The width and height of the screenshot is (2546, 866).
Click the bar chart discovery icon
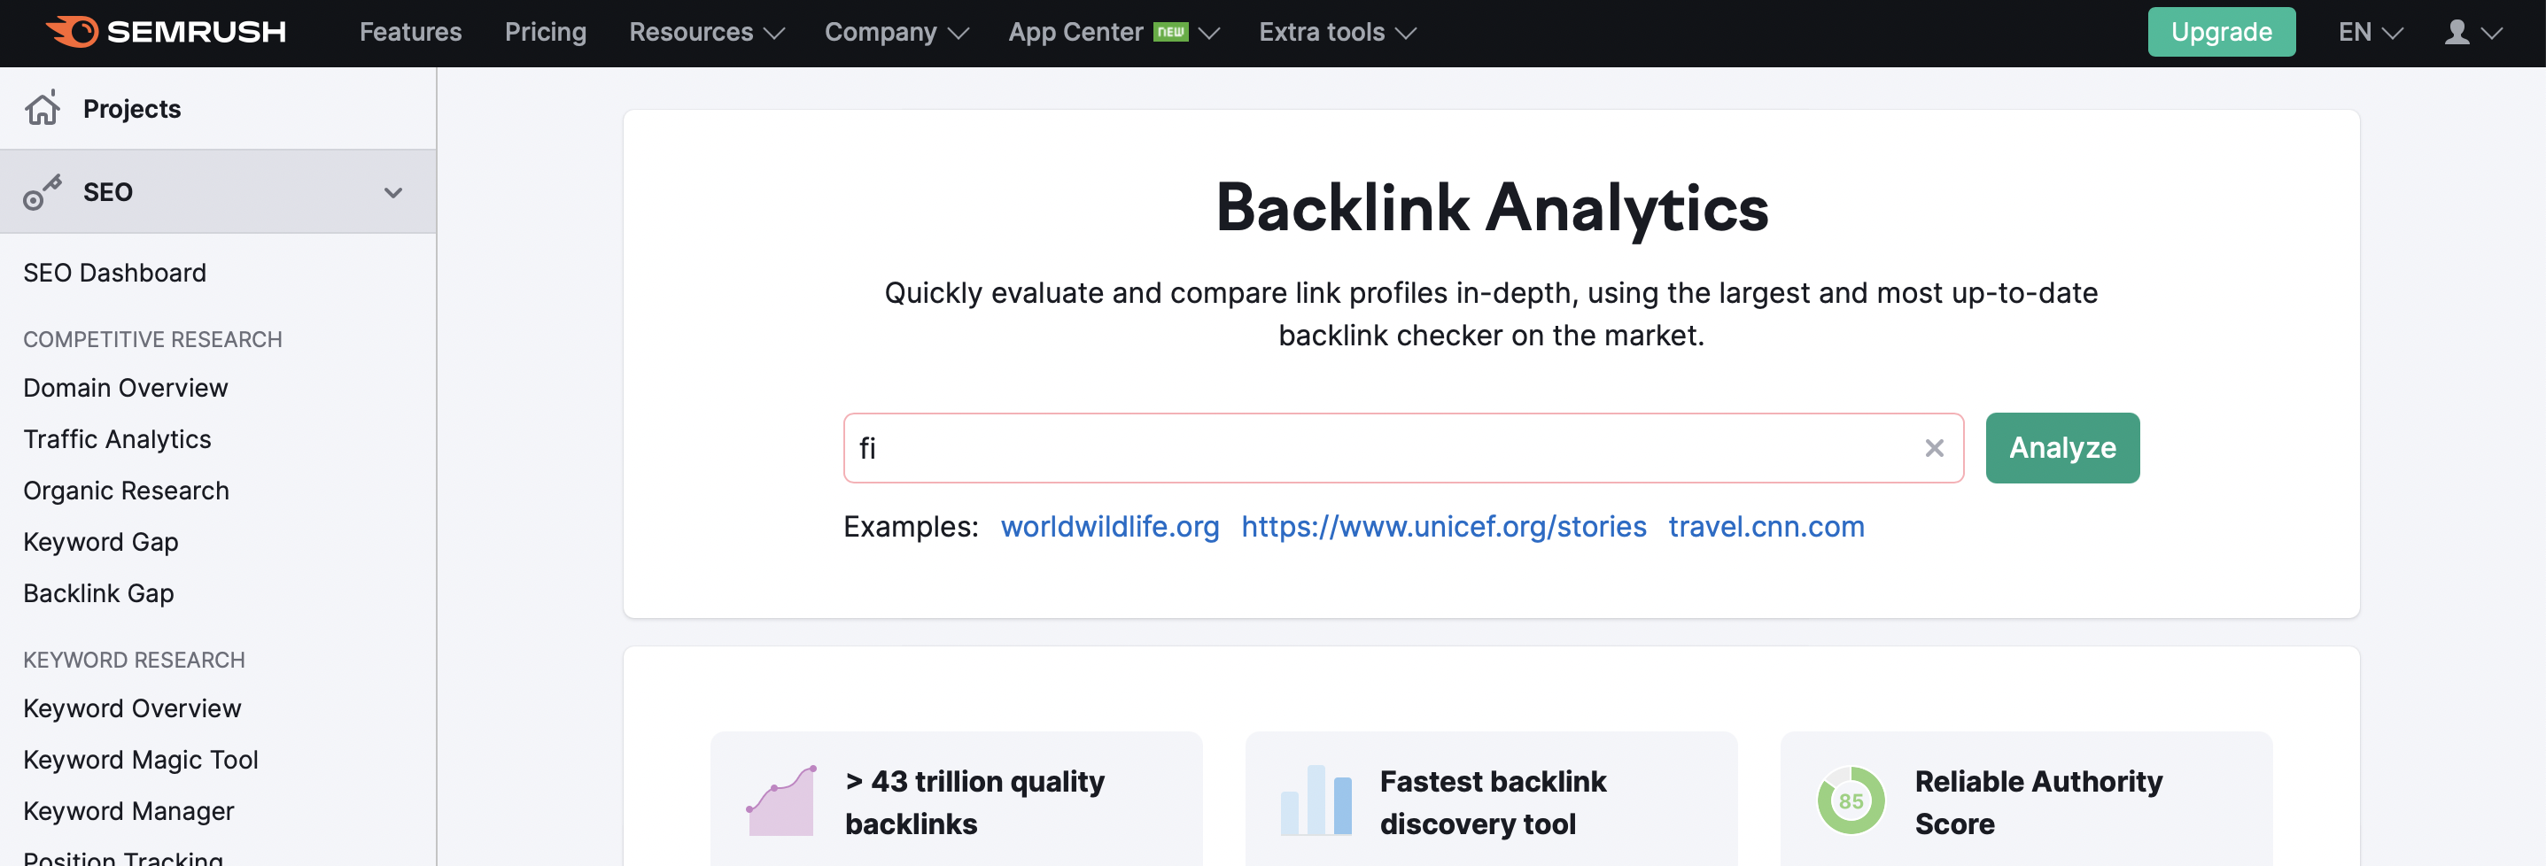pos(1316,800)
